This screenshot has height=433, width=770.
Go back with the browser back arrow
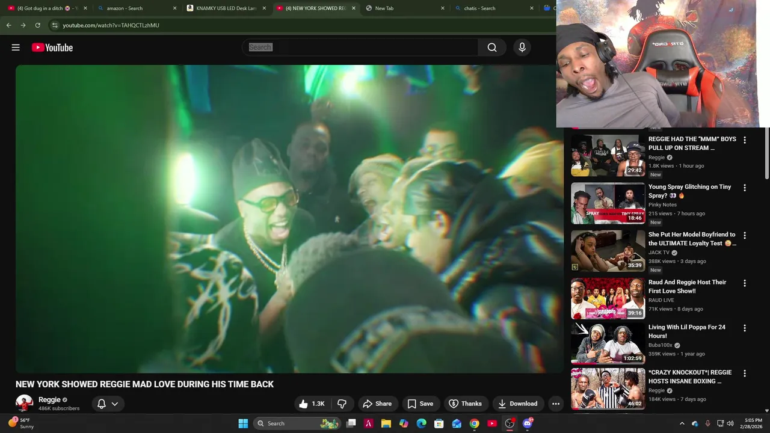[x=8, y=25]
